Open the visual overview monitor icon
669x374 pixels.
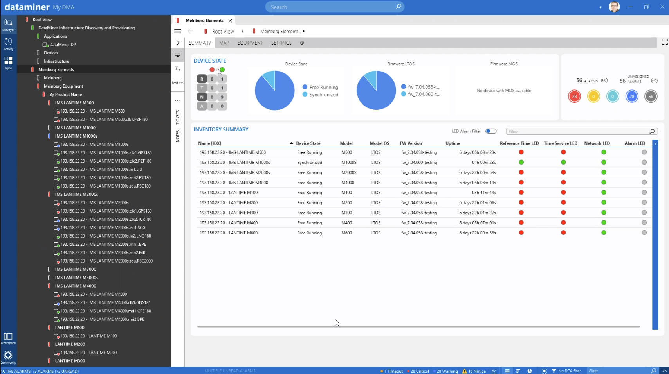click(178, 55)
